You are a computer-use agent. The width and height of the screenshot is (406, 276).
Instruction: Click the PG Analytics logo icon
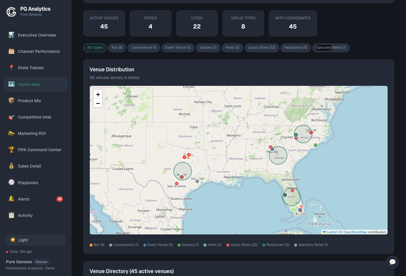[x=11, y=12]
